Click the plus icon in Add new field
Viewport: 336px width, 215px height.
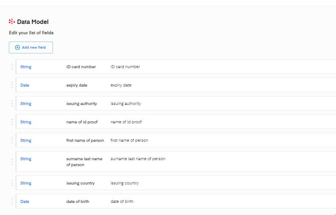coord(17,47)
